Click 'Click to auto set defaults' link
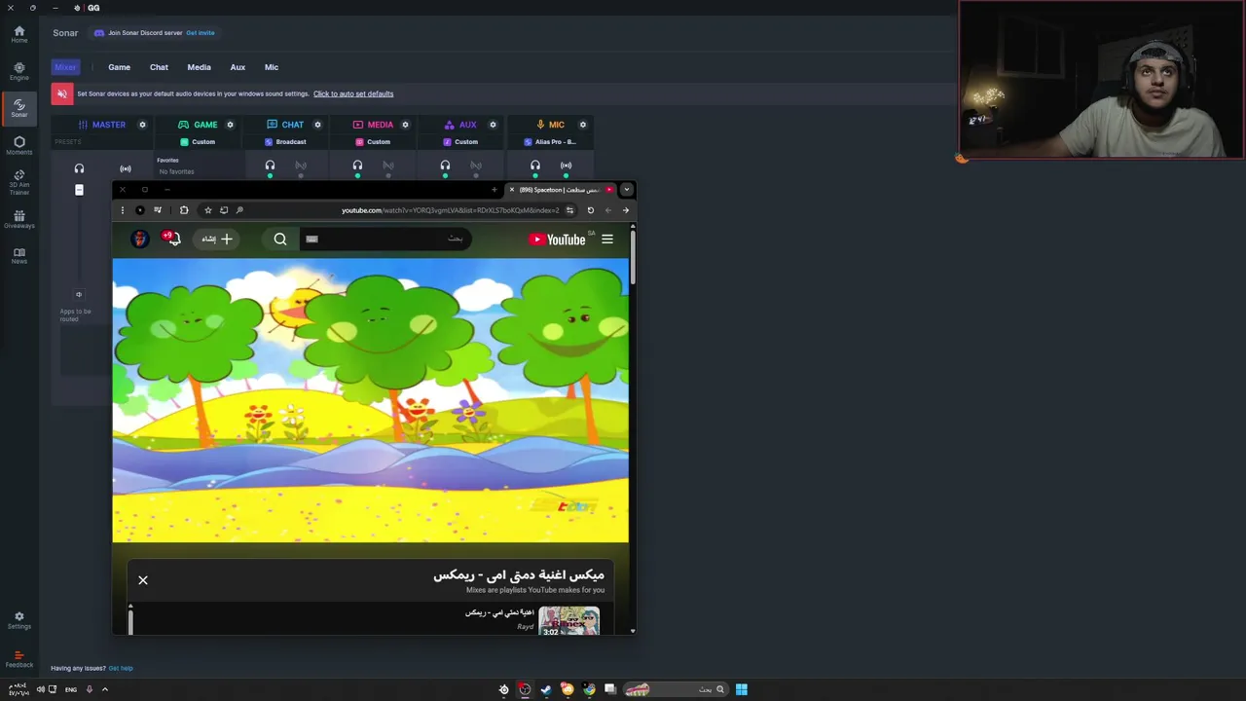The height and width of the screenshot is (701, 1246). coord(353,94)
